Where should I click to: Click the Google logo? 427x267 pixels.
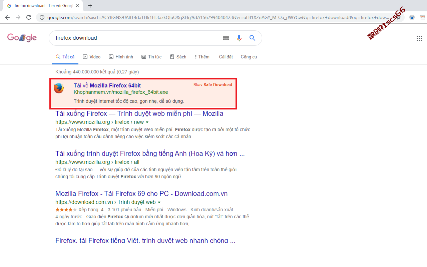22,38
